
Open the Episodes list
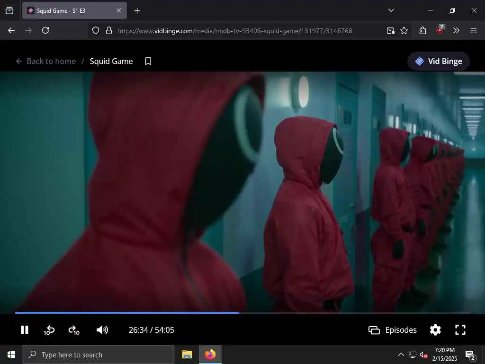[393, 330]
